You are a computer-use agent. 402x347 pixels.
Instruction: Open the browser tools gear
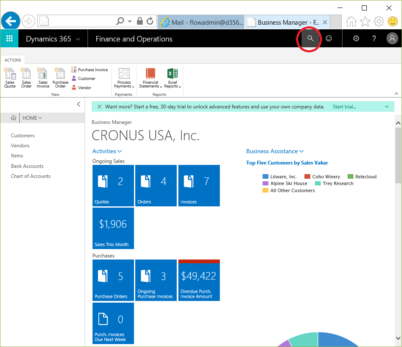[x=379, y=21]
